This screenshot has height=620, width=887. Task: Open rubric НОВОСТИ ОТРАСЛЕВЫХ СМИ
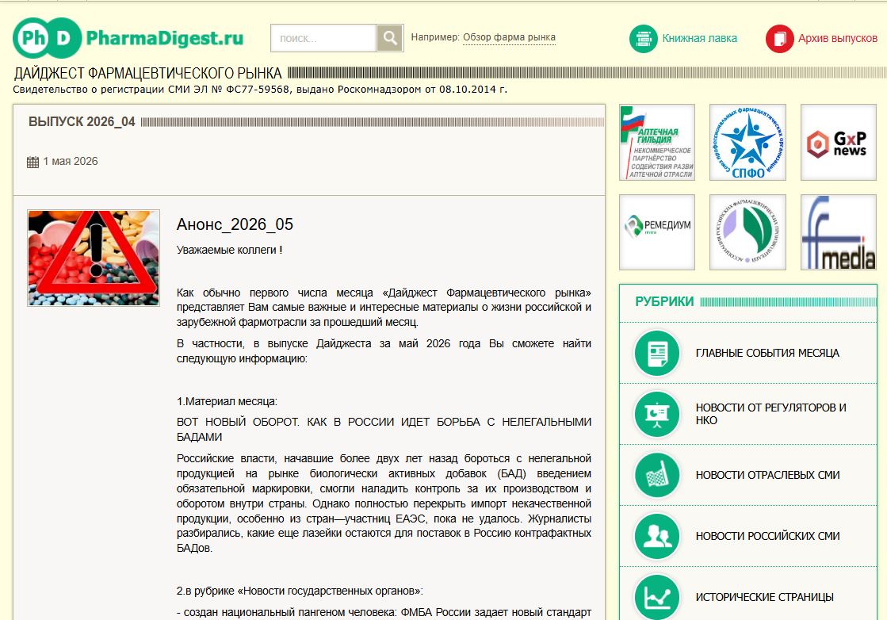click(767, 475)
